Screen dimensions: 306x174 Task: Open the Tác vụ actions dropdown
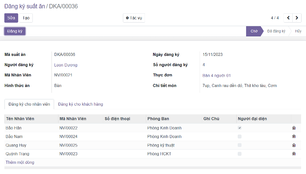coord(134,18)
